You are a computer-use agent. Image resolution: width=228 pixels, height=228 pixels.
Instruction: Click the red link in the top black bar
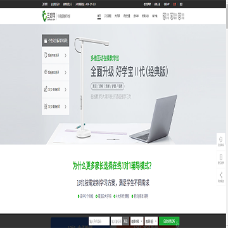175,4
